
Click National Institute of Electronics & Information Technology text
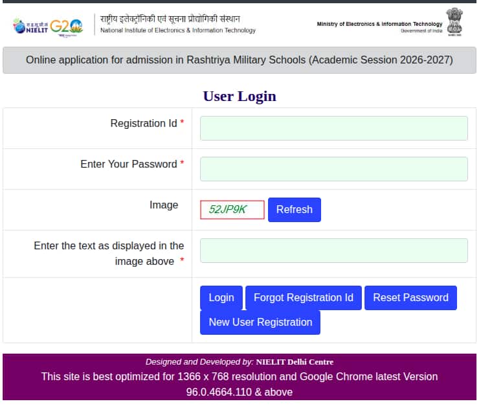pyautogui.click(x=177, y=30)
